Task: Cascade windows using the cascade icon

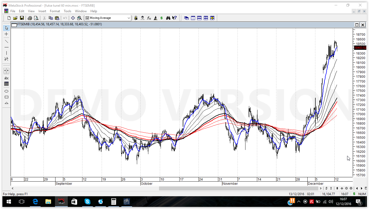Action: tap(187, 18)
